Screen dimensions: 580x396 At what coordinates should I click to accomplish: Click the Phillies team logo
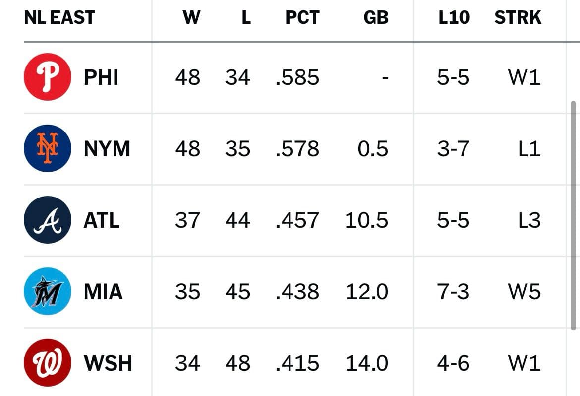click(x=48, y=77)
